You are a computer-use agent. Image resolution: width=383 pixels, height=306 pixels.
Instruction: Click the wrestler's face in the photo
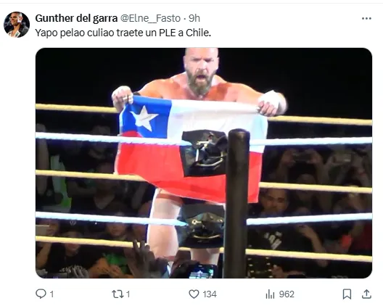[x=201, y=70]
